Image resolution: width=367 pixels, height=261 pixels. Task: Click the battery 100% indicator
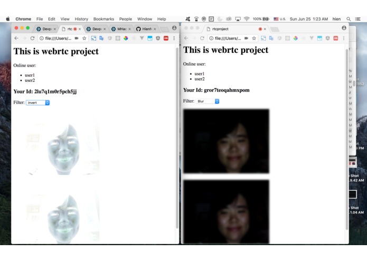pyautogui.click(x=261, y=19)
